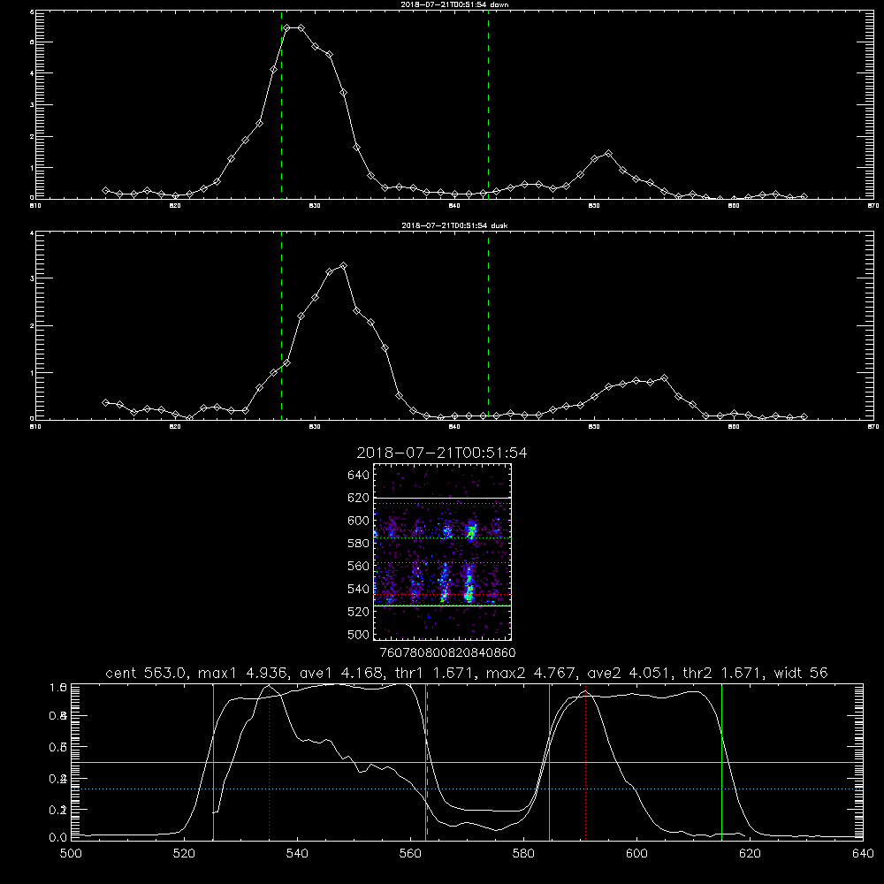Viewport: 884px width, 884px height.
Task: Click the red dotted vertical line near 591
Action: coord(586,765)
